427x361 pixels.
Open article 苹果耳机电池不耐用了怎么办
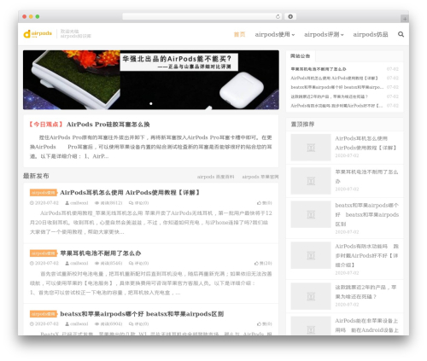(101, 253)
